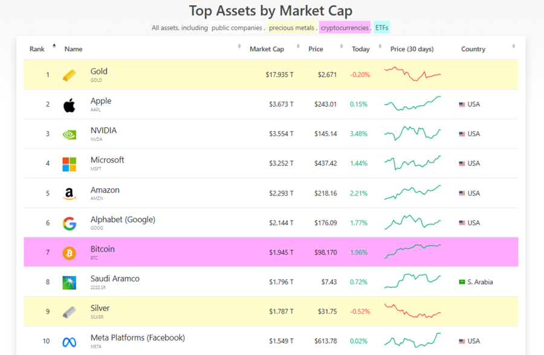Open the Saudi Aramco link
Screen dimensions: 544x355
pos(115,278)
